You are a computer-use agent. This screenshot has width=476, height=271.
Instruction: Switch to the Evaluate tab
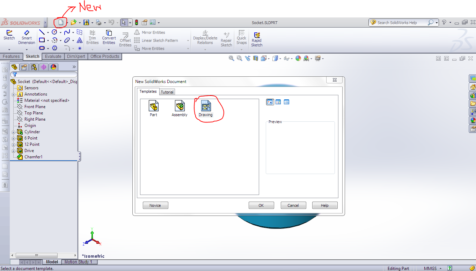[x=53, y=56]
